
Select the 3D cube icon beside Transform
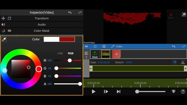pos(9,18)
